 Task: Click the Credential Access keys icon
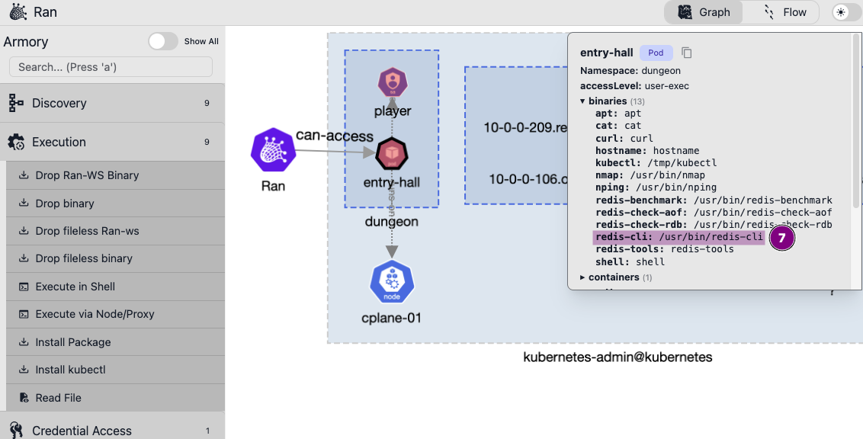click(16, 430)
